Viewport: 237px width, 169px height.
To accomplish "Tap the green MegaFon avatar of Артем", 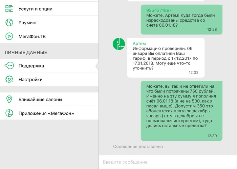I will pos(119,45).
